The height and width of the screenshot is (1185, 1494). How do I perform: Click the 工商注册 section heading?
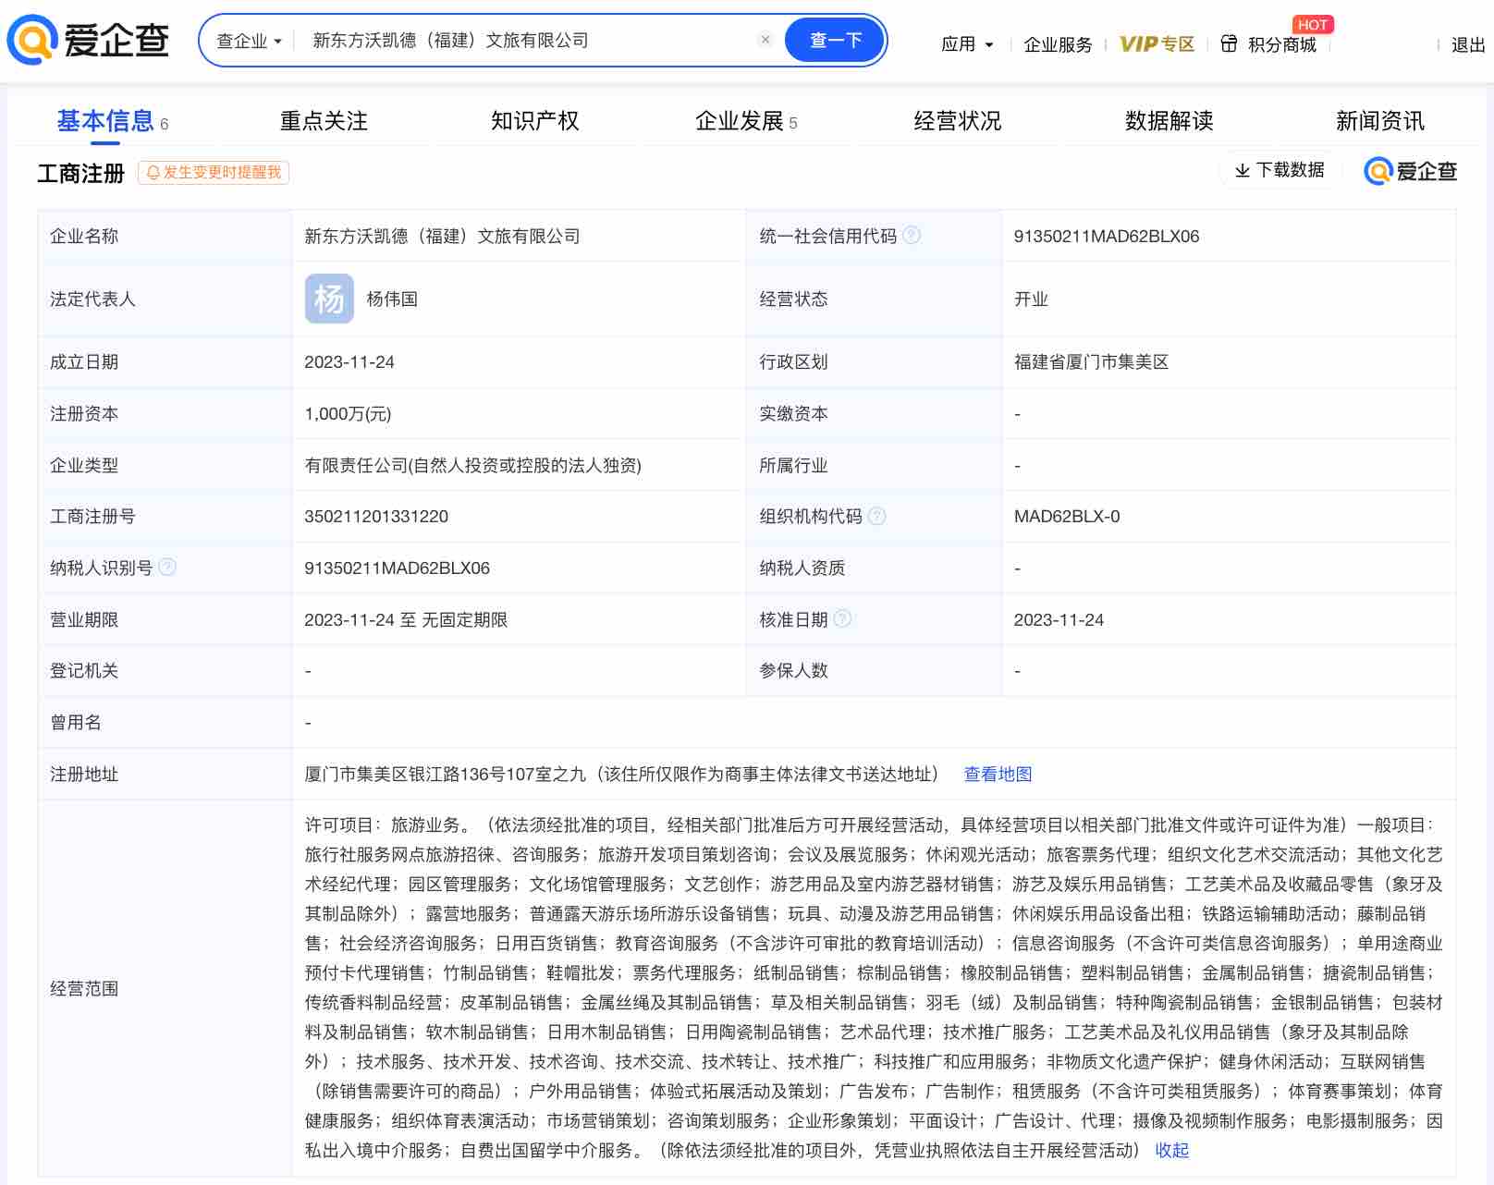click(x=80, y=174)
